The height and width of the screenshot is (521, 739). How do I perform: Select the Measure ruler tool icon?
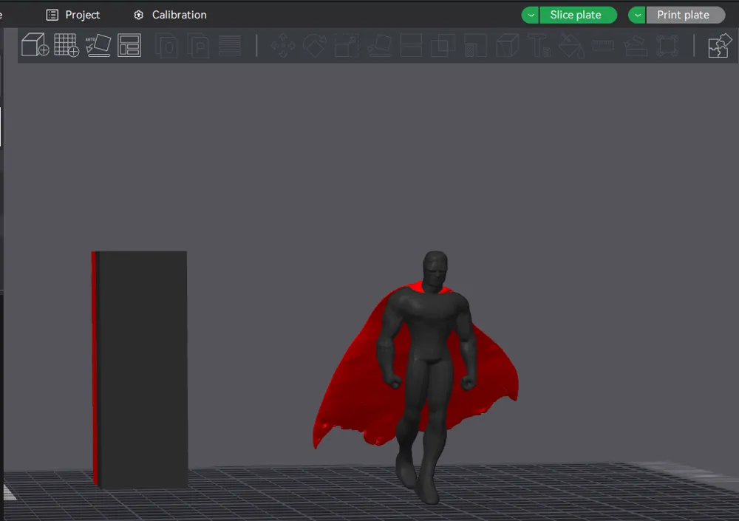tap(603, 45)
